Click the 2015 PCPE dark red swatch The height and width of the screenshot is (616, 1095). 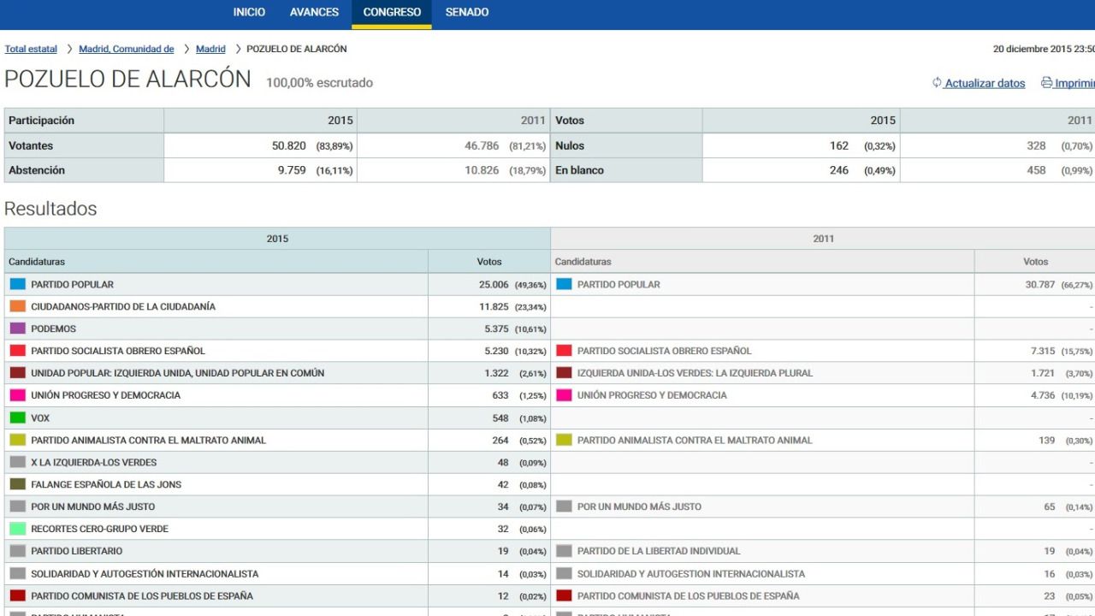click(x=17, y=595)
